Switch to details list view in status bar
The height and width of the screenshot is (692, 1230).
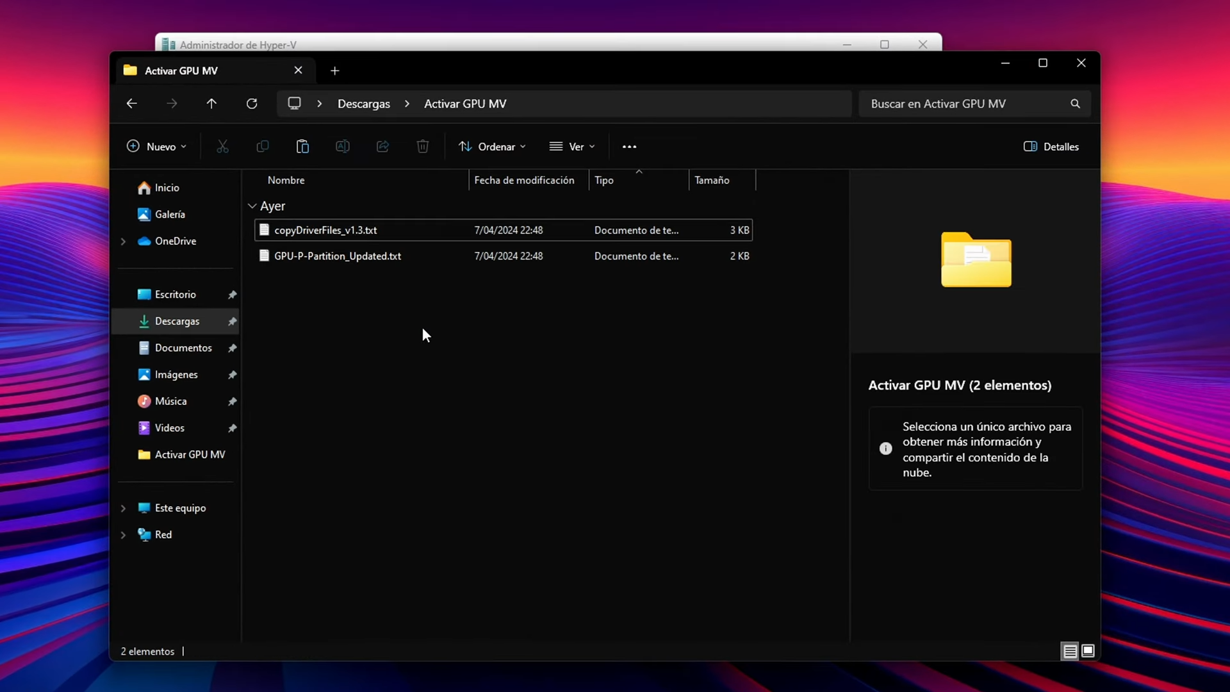[1070, 651]
